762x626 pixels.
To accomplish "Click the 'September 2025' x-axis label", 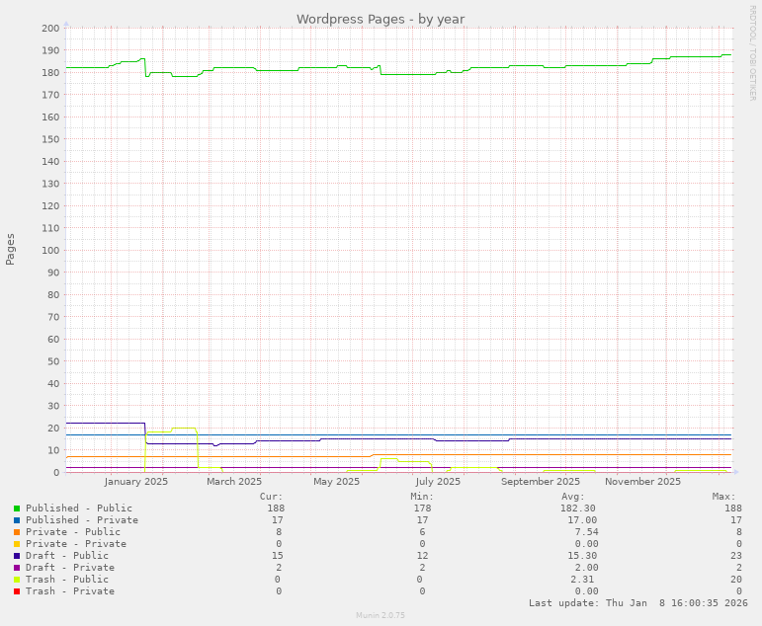I will coord(541,481).
